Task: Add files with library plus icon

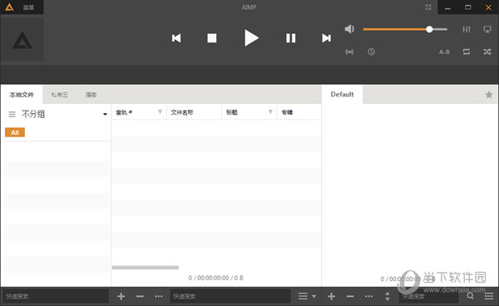Action: pos(121,297)
